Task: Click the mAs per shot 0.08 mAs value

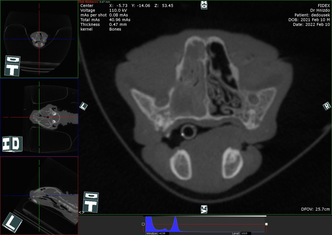Action: point(119,15)
